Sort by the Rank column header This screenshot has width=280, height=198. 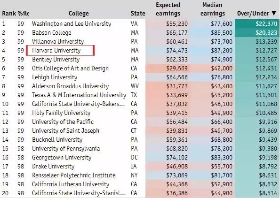(x=9, y=13)
